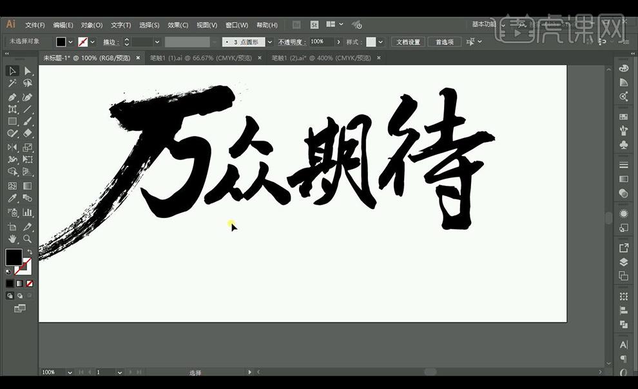Open stroke weight dropdown
This screenshot has width=638, height=389.
(157, 42)
